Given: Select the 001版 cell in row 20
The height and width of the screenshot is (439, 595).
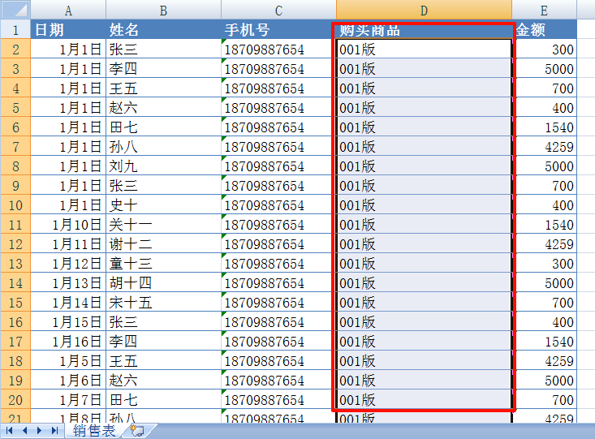Looking at the screenshot, I should (x=424, y=399).
